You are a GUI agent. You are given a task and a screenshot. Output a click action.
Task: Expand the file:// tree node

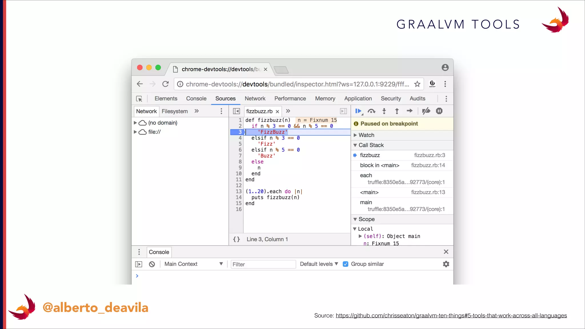(135, 132)
